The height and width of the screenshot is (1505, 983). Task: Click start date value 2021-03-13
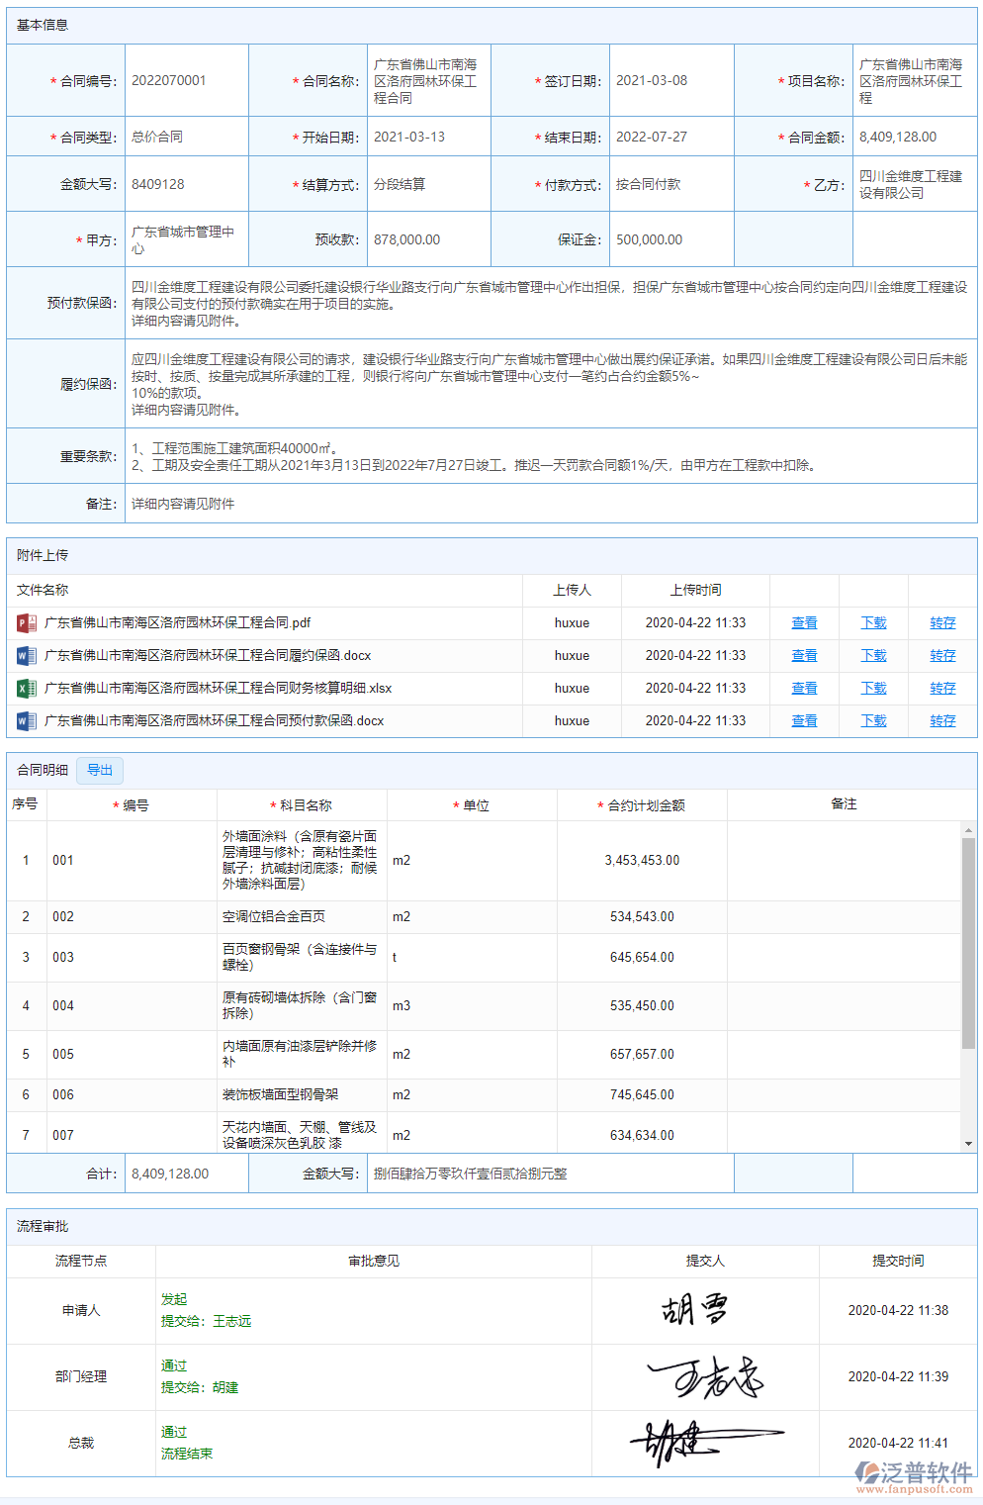click(x=409, y=137)
